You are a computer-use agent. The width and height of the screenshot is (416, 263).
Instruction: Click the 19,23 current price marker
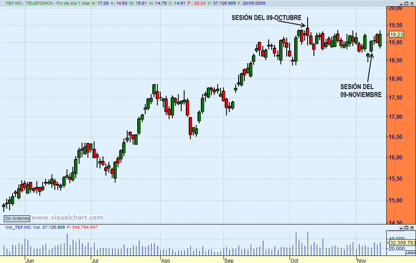pyautogui.click(x=396, y=34)
